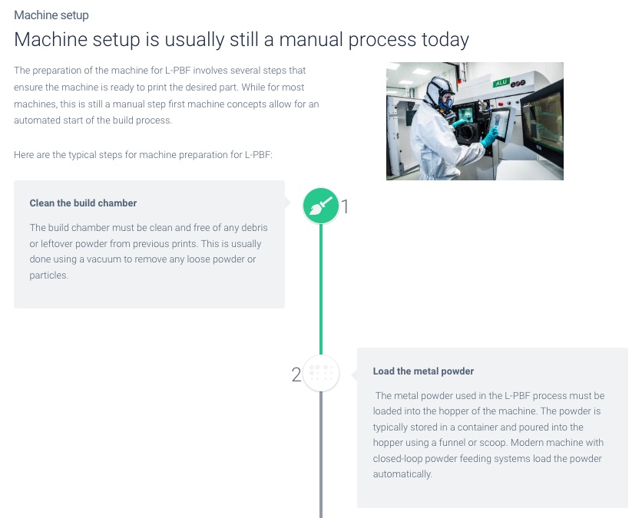Click the 'Machine setup' section label
The image size is (642, 518).
[51, 15]
